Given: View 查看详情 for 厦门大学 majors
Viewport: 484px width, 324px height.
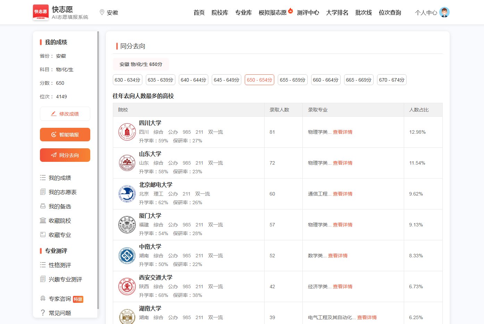Looking at the screenshot, I should pyautogui.click(x=343, y=225).
